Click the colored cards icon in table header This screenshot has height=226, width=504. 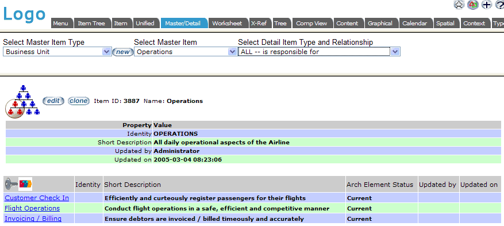click(25, 184)
